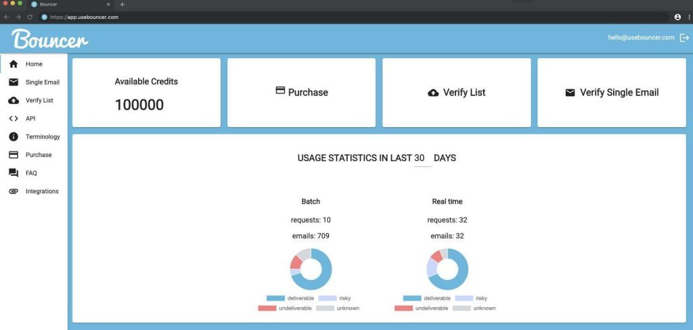Screen dimensions: 693x330
Task: Click the Purchase card button
Action: click(x=301, y=93)
